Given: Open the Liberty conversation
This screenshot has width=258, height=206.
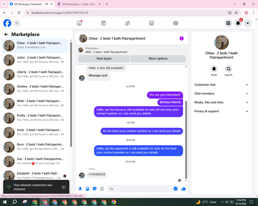Looking at the screenshot, I should (35, 75).
